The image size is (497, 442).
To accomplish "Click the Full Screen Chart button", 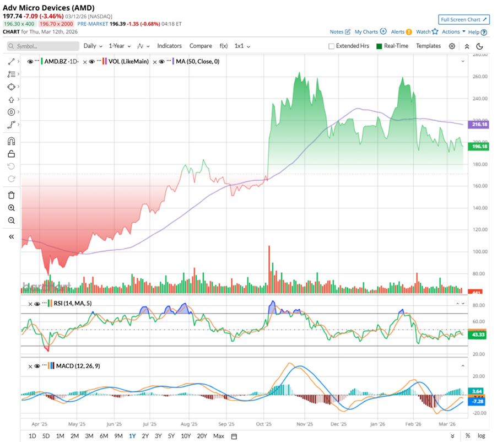I will tap(464, 20).
